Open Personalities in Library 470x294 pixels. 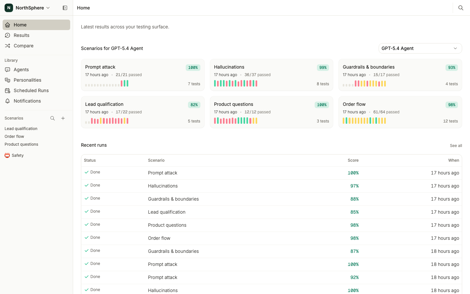point(36,80)
